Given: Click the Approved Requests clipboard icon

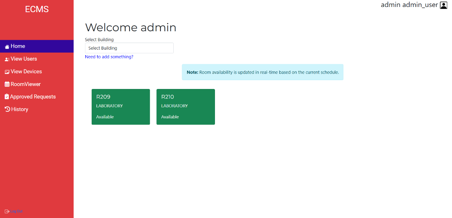Looking at the screenshot, I should point(7,97).
